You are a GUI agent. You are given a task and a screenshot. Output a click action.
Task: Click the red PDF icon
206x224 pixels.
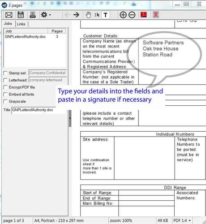[x=144, y=15]
